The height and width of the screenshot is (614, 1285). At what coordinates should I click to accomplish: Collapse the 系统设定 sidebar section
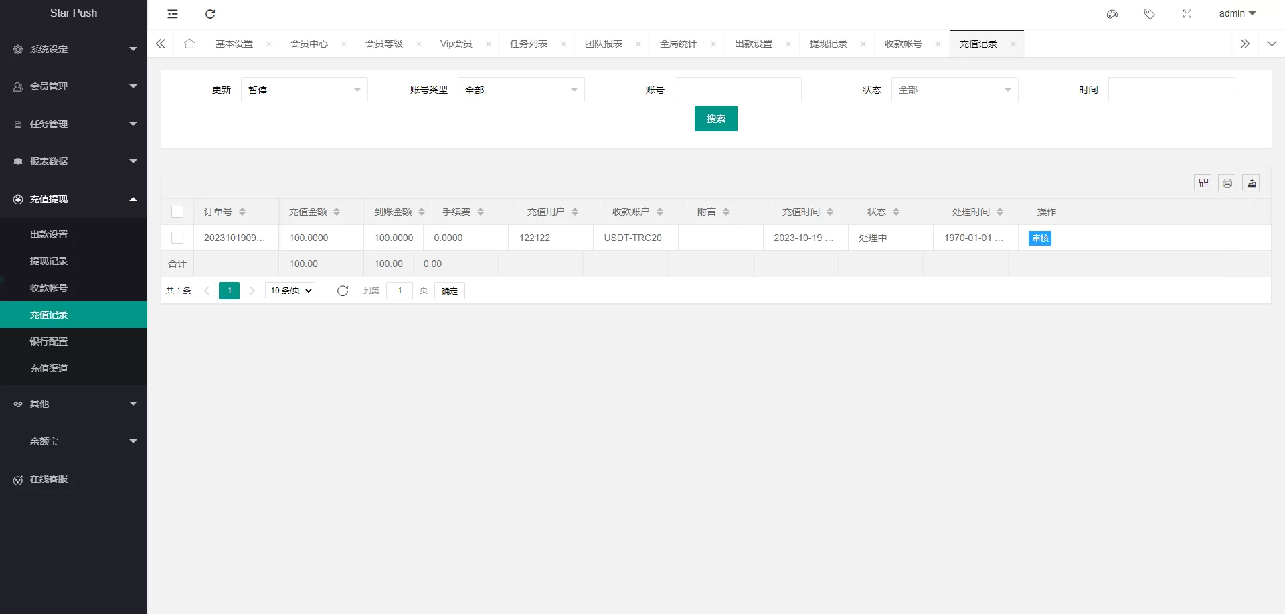(x=74, y=49)
